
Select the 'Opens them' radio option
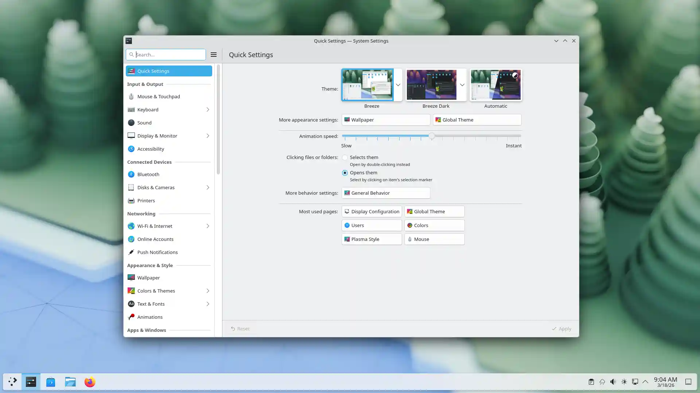(x=345, y=173)
